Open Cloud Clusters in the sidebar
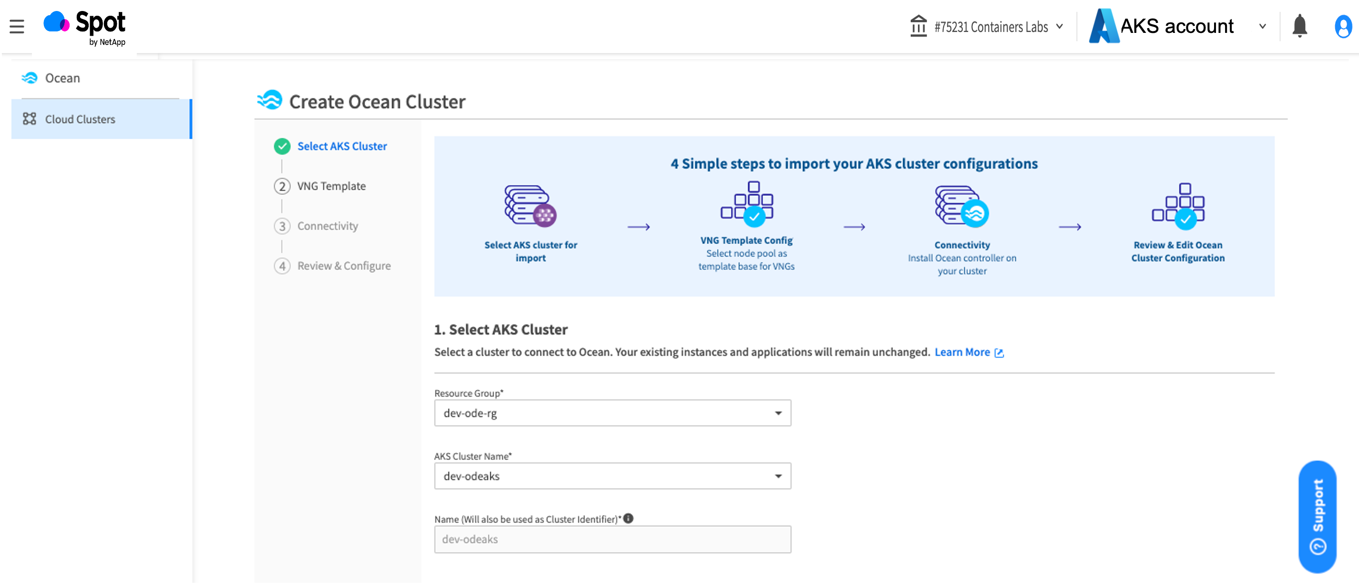This screenshot has height=583, width=1359. tap(80, 119)
